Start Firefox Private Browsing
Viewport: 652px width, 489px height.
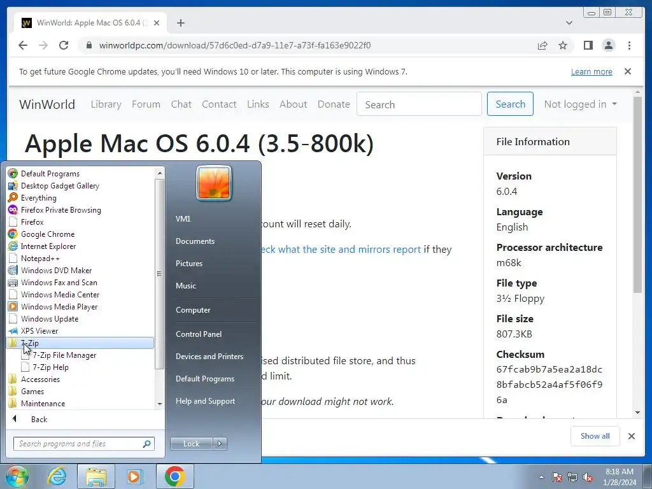tap(60, 209)
